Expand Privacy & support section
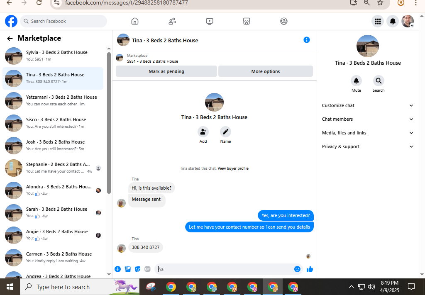Screen dimensions: 425x295 tap(368, 146)
